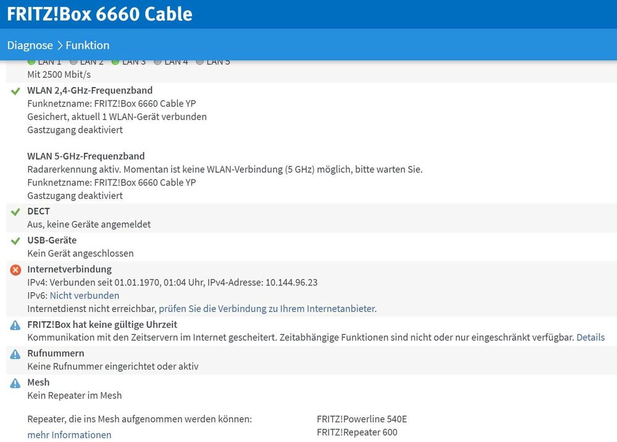
Task: Click the IPv4 address 10.144.96.23
Action: [x=292, y=283]
